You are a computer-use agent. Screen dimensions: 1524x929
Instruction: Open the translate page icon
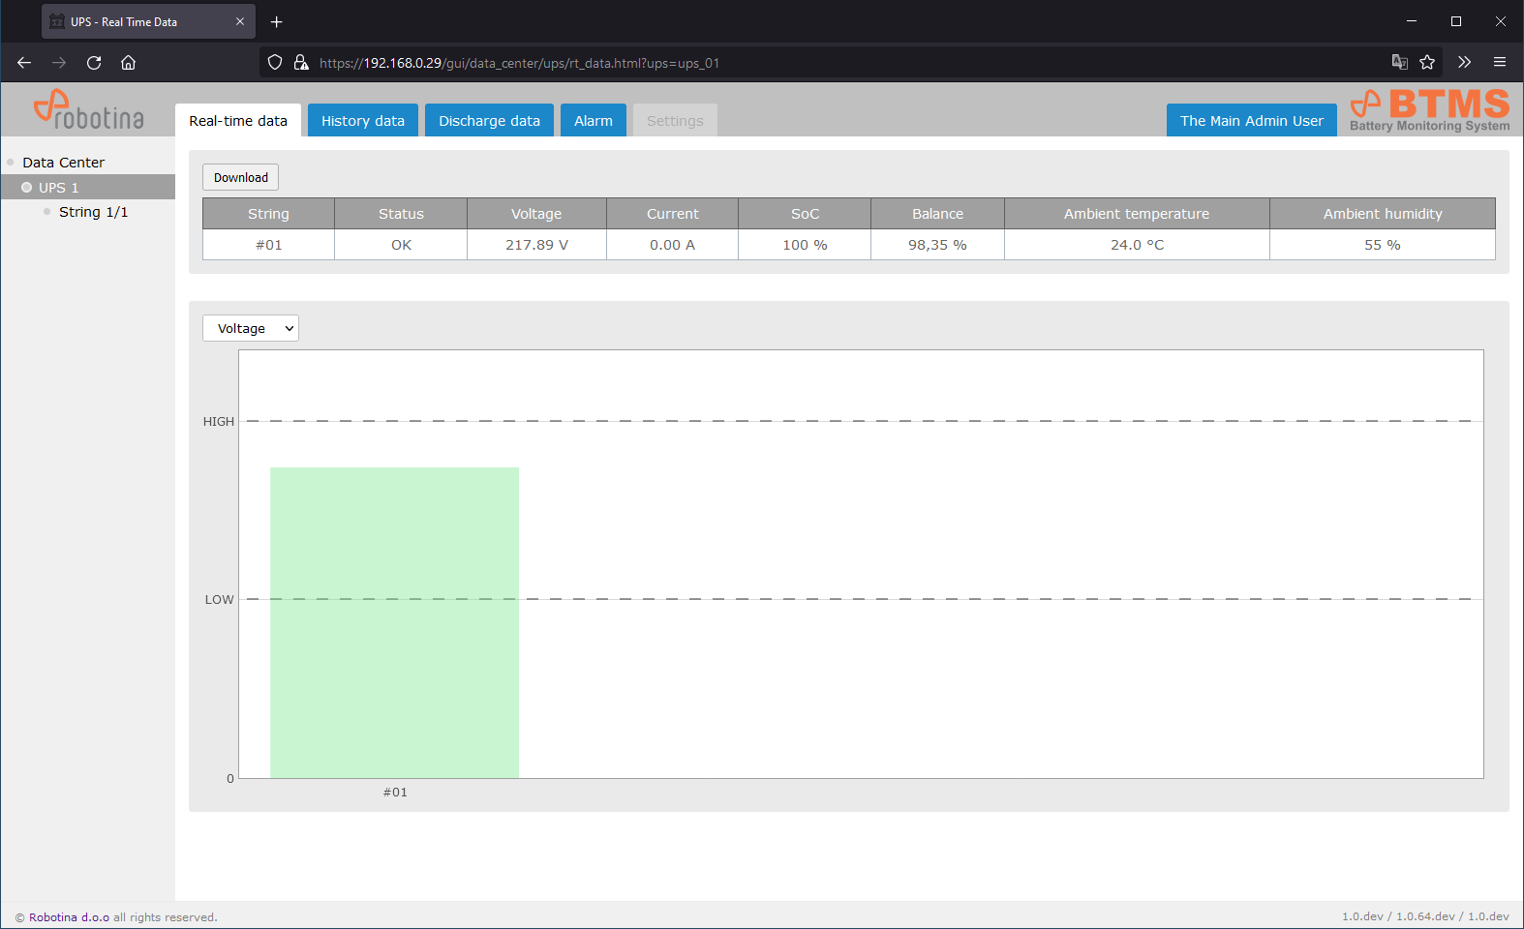(1399, 63)
